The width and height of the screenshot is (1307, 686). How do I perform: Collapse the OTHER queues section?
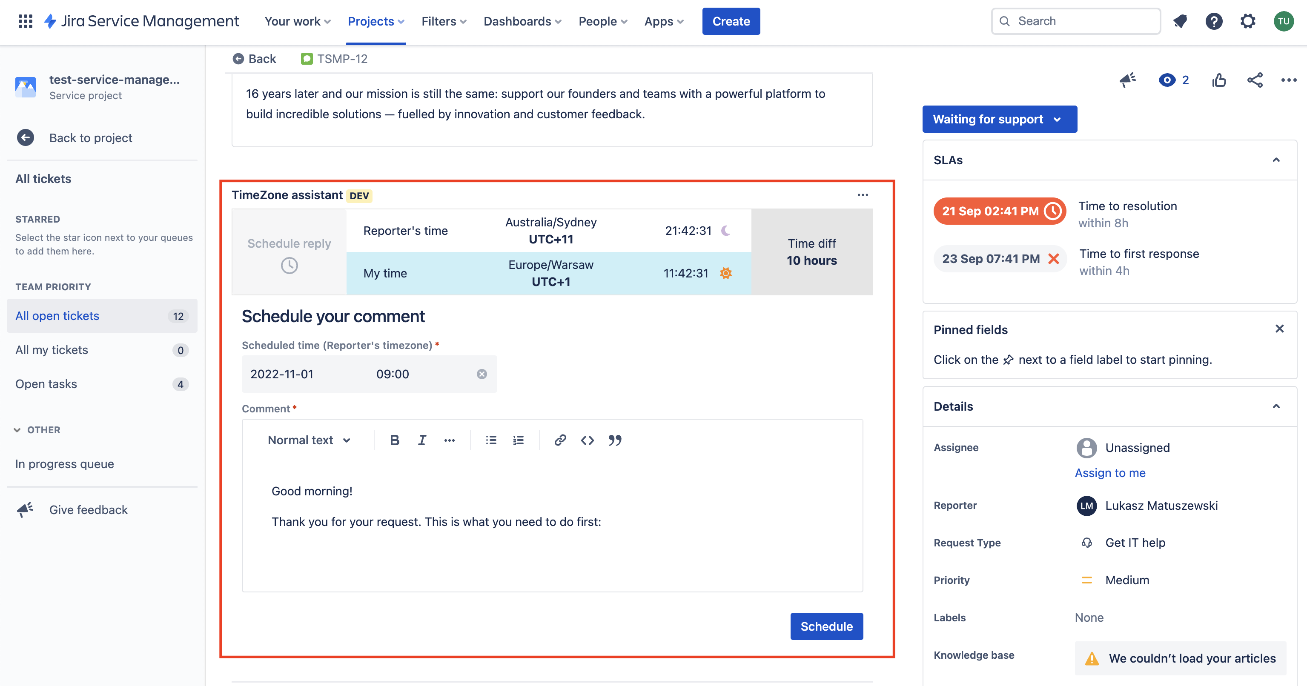pos(17,430)
